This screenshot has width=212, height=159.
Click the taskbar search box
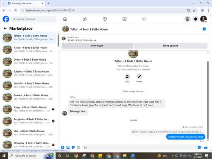point(32,156)
